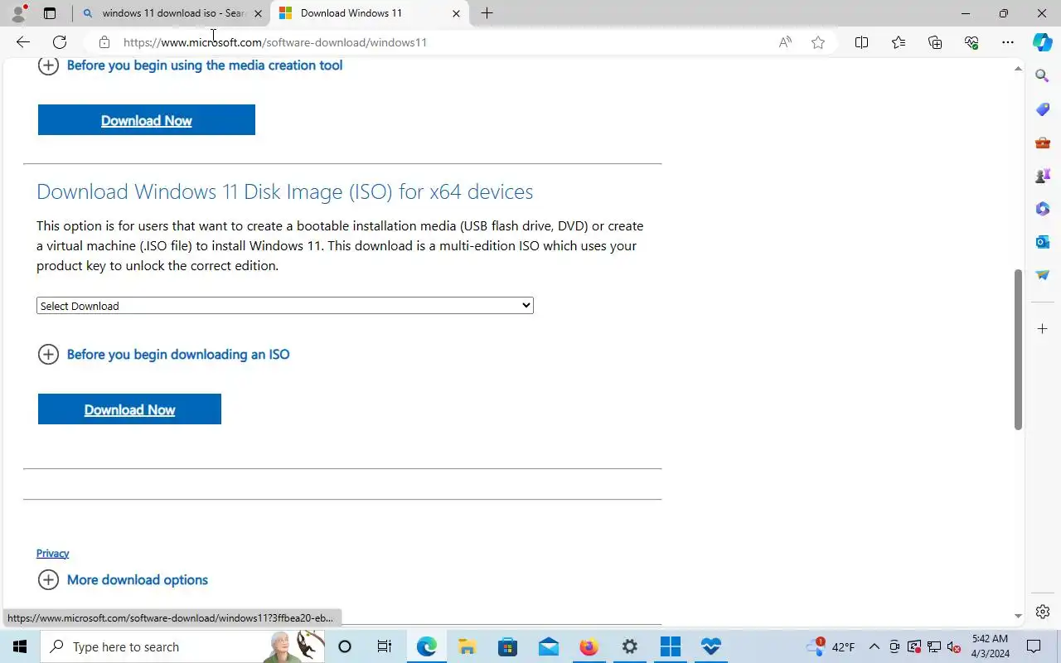1061x663 pixels.
Task: Click Download Now under ISO section
Action: (x=129, y=409)
